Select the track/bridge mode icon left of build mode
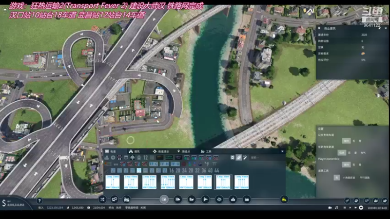 [233, 157]
